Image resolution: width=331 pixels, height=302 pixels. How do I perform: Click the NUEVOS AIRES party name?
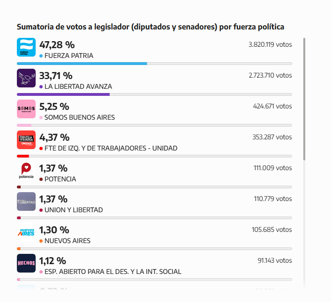(x=67, y=241)
